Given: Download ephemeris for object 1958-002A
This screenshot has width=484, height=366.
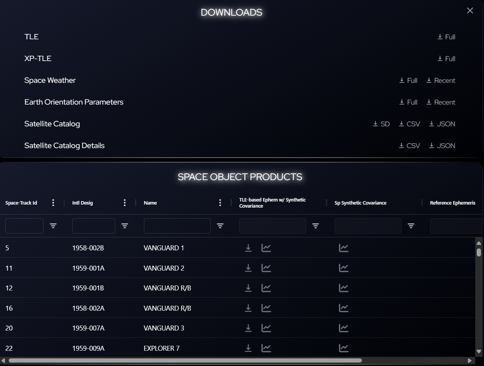Looking at the screenshot, I should coord(248,308).
